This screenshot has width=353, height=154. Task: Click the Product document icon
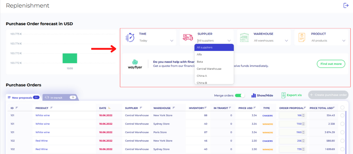(302, 37)
